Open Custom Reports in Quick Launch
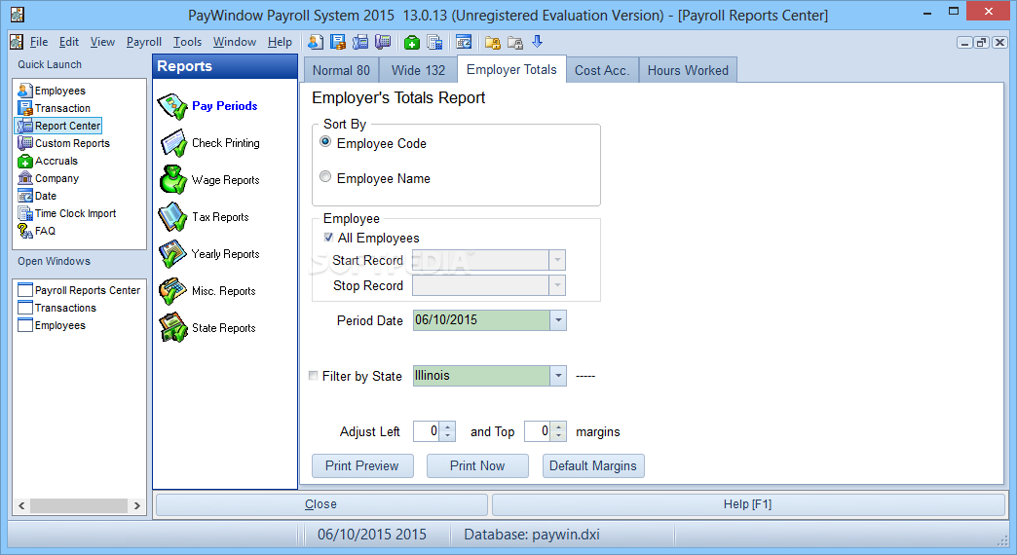The image size is (1017, 555). pyautogui.click(x=64, y=143)
